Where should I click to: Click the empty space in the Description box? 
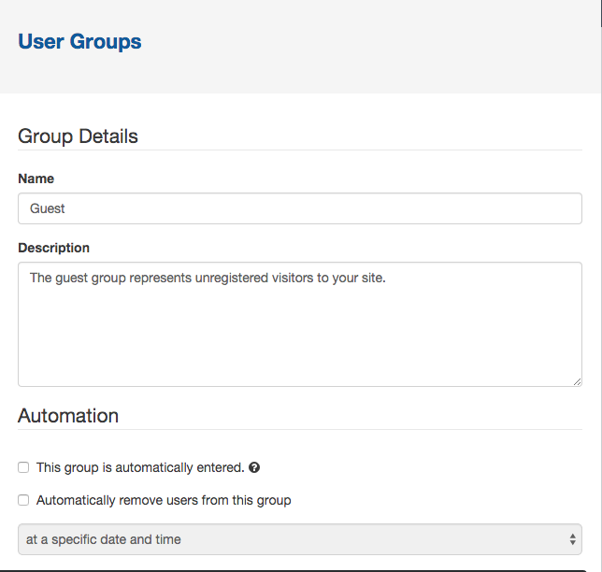click(300, 336)
